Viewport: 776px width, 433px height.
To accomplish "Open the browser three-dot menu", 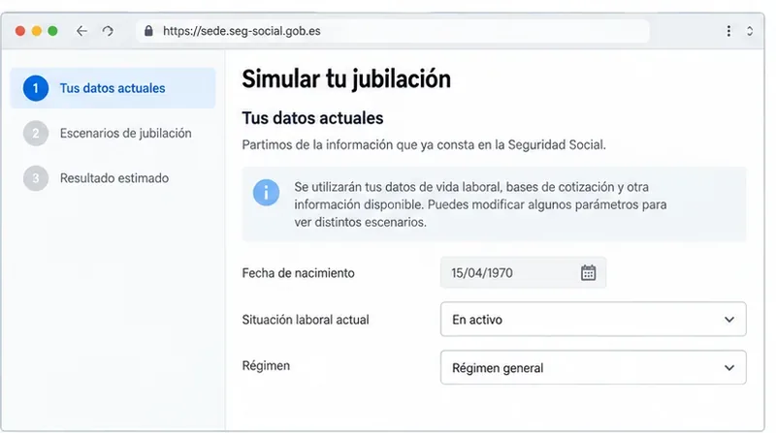I will [728, 31].
